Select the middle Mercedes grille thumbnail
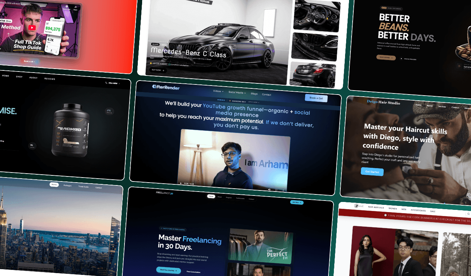The height and width of the screenshot is (276, 471). 314,47
